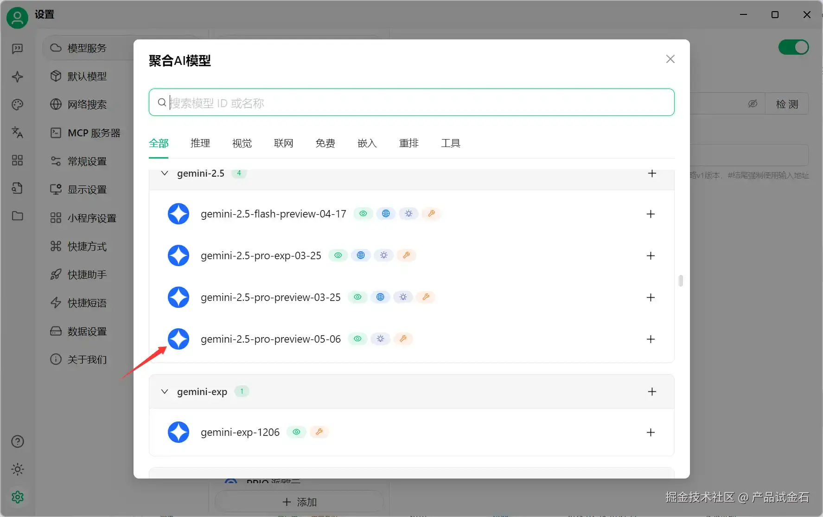This screenshot has width=823, height=517.
Task: Click the globe web badge on gemini-2.5-flash-preview-04-17
Action: (386, 213)
